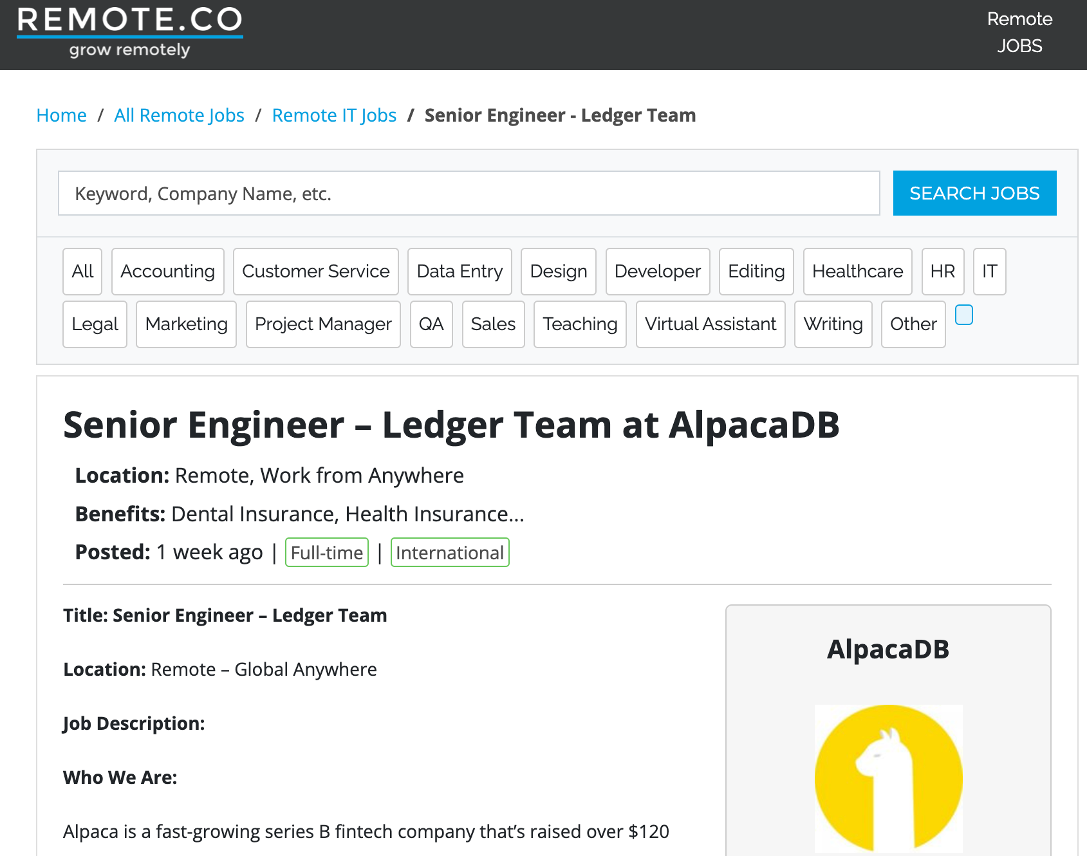Navigate to Remote IT Jobs
This screenshot has width=1087, height=856.
click(334, 115)
